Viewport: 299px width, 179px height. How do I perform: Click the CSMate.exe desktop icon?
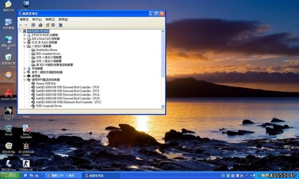click(x=26, y=165)
